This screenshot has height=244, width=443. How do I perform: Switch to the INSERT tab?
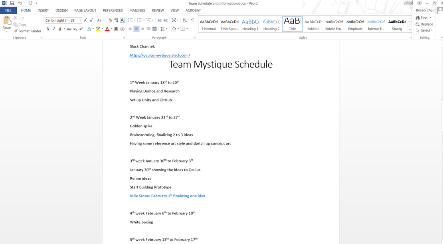pos(43,10)
